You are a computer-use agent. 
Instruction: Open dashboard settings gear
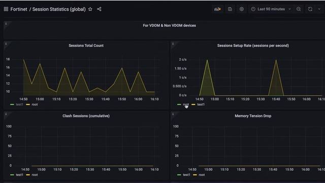point(242,9)
